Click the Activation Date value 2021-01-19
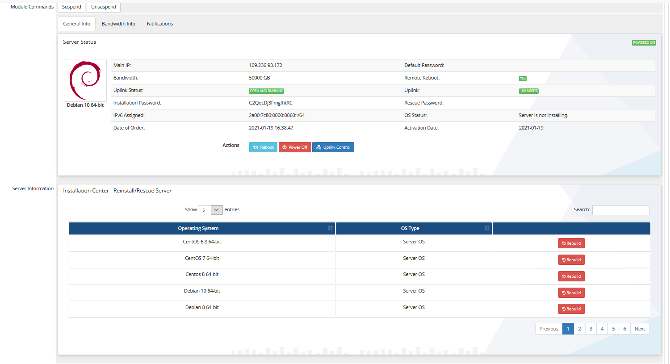 point(531,128)
